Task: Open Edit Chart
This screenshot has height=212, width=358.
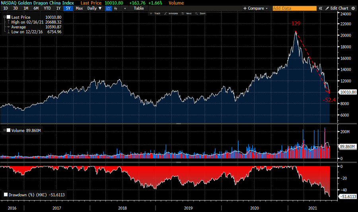Action: [337, 8]
